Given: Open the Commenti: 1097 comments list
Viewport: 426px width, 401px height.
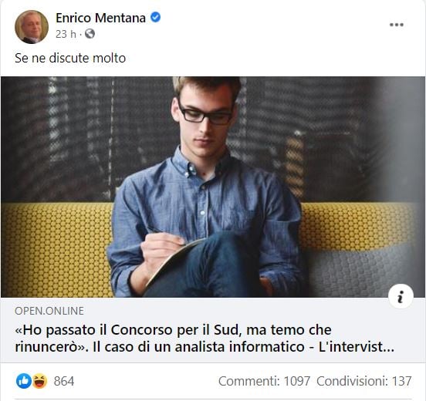Looking at the screenshot, I should tap(264, 381).
